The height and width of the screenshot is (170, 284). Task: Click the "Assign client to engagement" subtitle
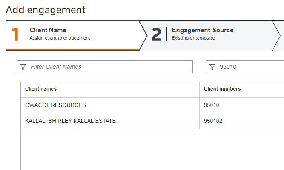point(60,38)
